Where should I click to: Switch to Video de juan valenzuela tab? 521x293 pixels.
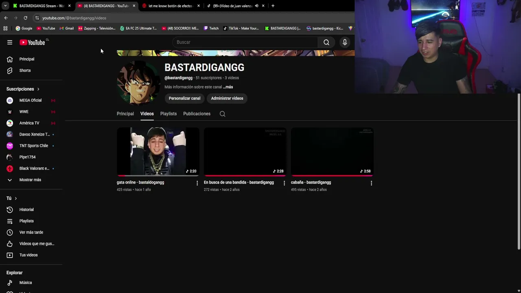tap(232, 6)
